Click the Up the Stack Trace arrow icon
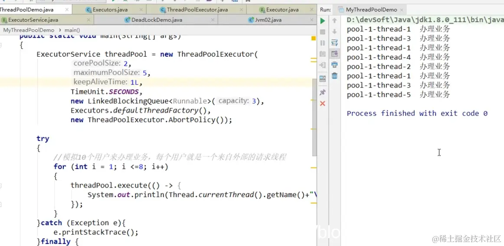504x246 pixels. (334, 21)
